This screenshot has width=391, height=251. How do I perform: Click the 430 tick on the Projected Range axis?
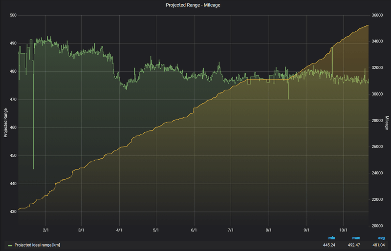coord(13,211)
